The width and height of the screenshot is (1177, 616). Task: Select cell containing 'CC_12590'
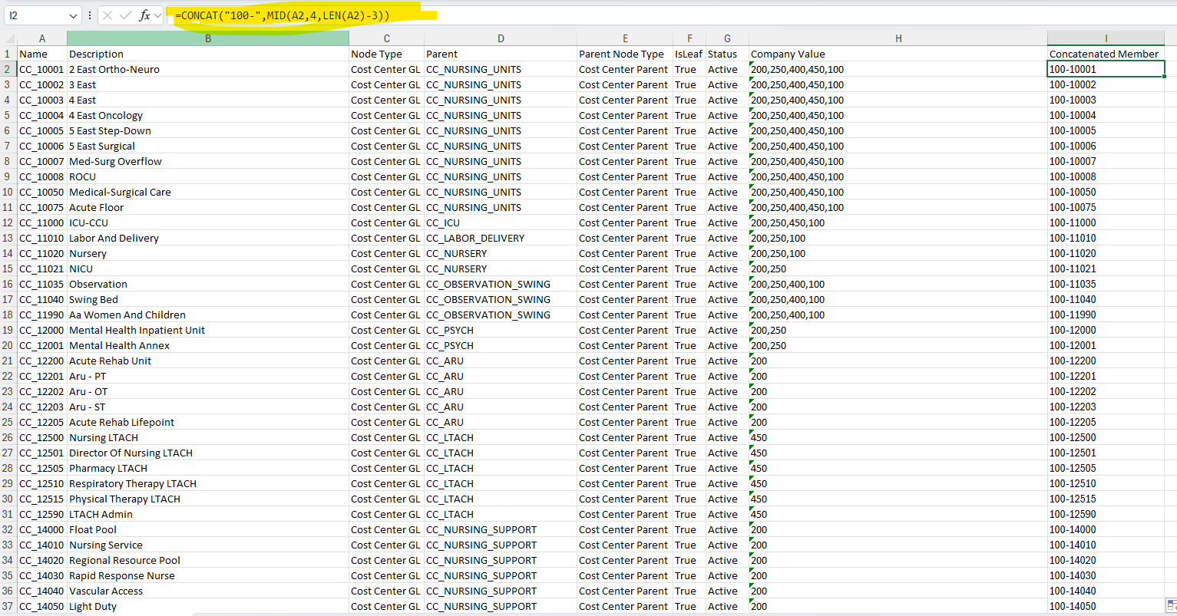41,514
